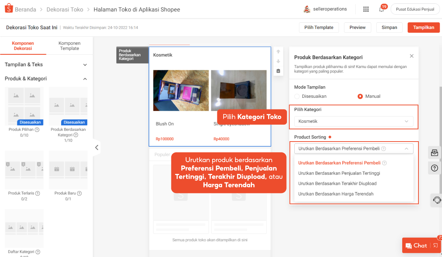This screenshot has width=442, height=257.
Task: Click the Tampilkan button
Action: click(424, 28)
